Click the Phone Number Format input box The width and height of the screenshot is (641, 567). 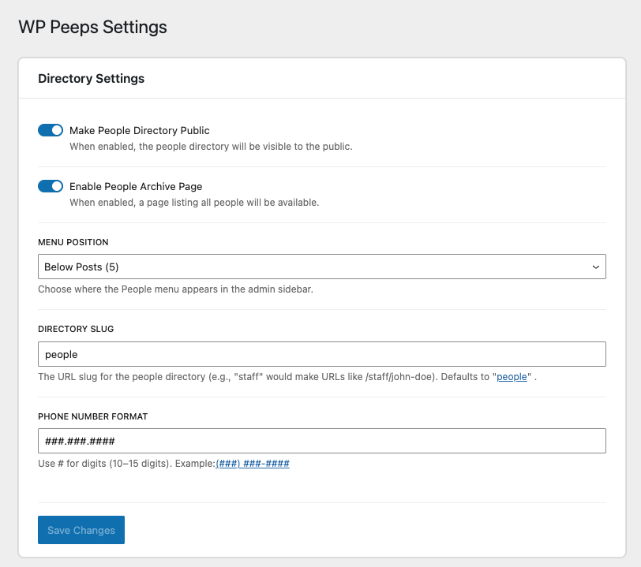(320, 441)
